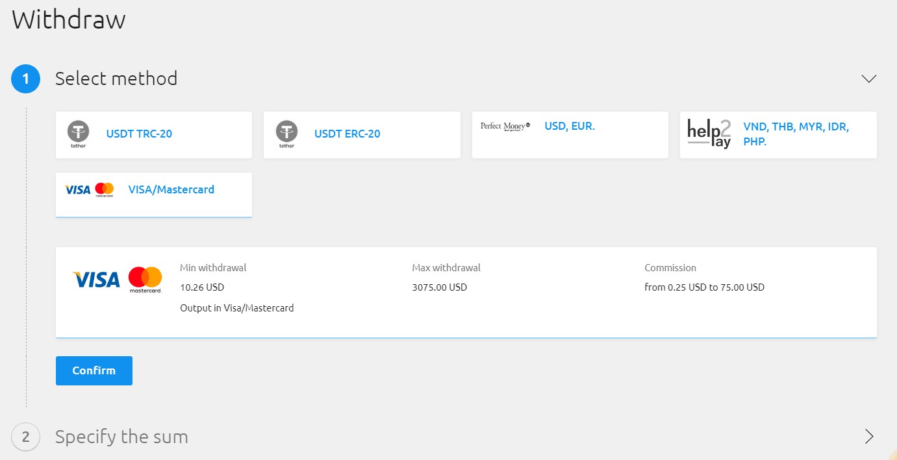This screenshot has width=897, height=460.
Task: Collapse the Select method section chevron
Action: point(869,79)
